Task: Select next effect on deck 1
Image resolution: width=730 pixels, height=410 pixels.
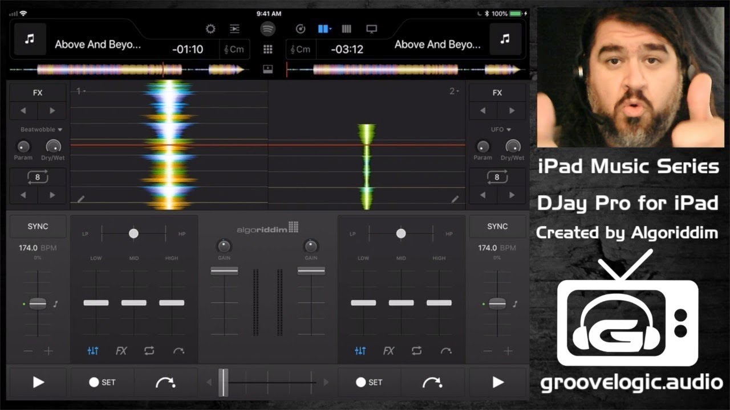Action: pyautogui.click(x=52, y=111)
